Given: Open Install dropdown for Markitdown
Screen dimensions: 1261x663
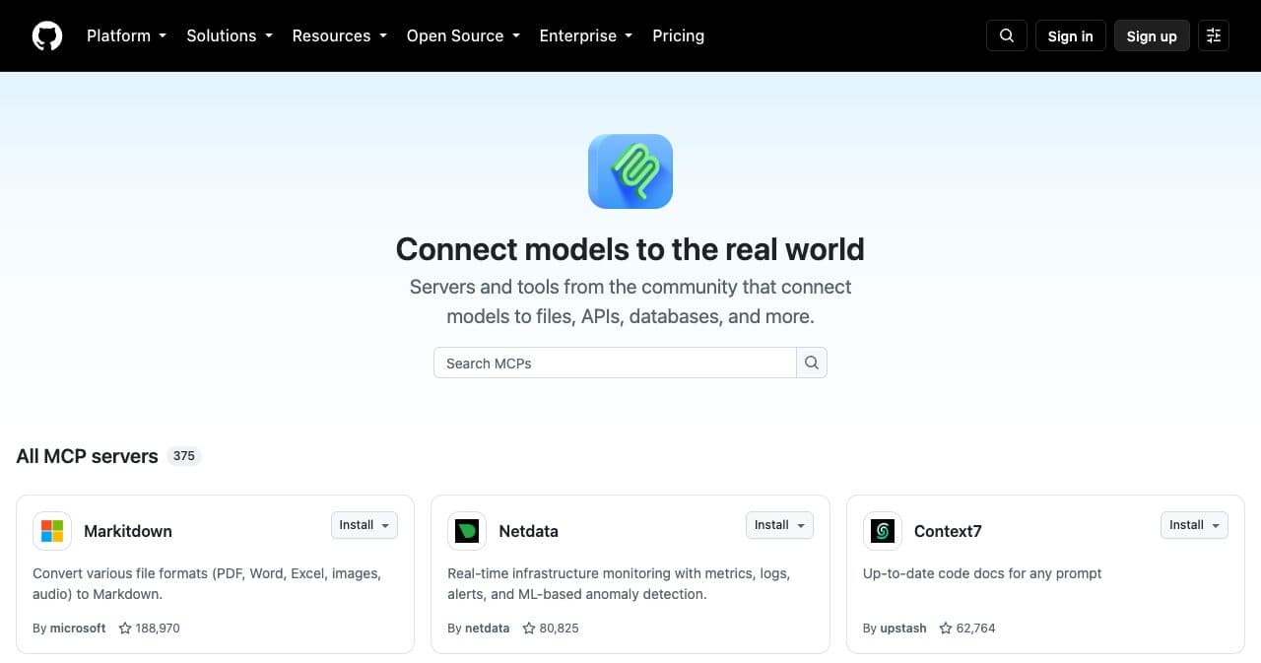Looking at the screenshot, I should pyautogui.click(x=365, y=525).
